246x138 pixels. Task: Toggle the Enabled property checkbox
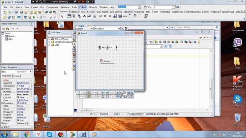point(18,120)
